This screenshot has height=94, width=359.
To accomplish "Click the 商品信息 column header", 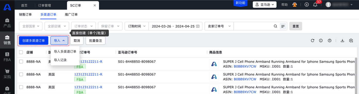I will (x=216, y=52).
